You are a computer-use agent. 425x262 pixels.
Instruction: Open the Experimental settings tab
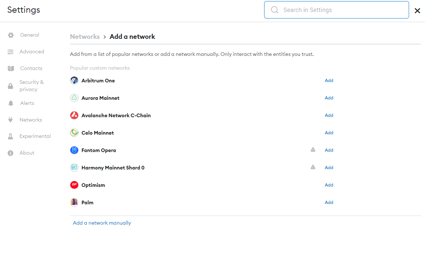[35, 136]
